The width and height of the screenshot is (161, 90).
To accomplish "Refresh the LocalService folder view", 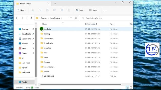I will (76, 18).
